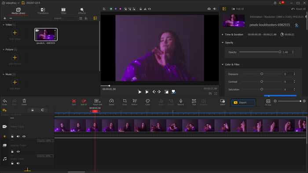
Task: Switch to the Media Library tab
Action: coord(18,11)
